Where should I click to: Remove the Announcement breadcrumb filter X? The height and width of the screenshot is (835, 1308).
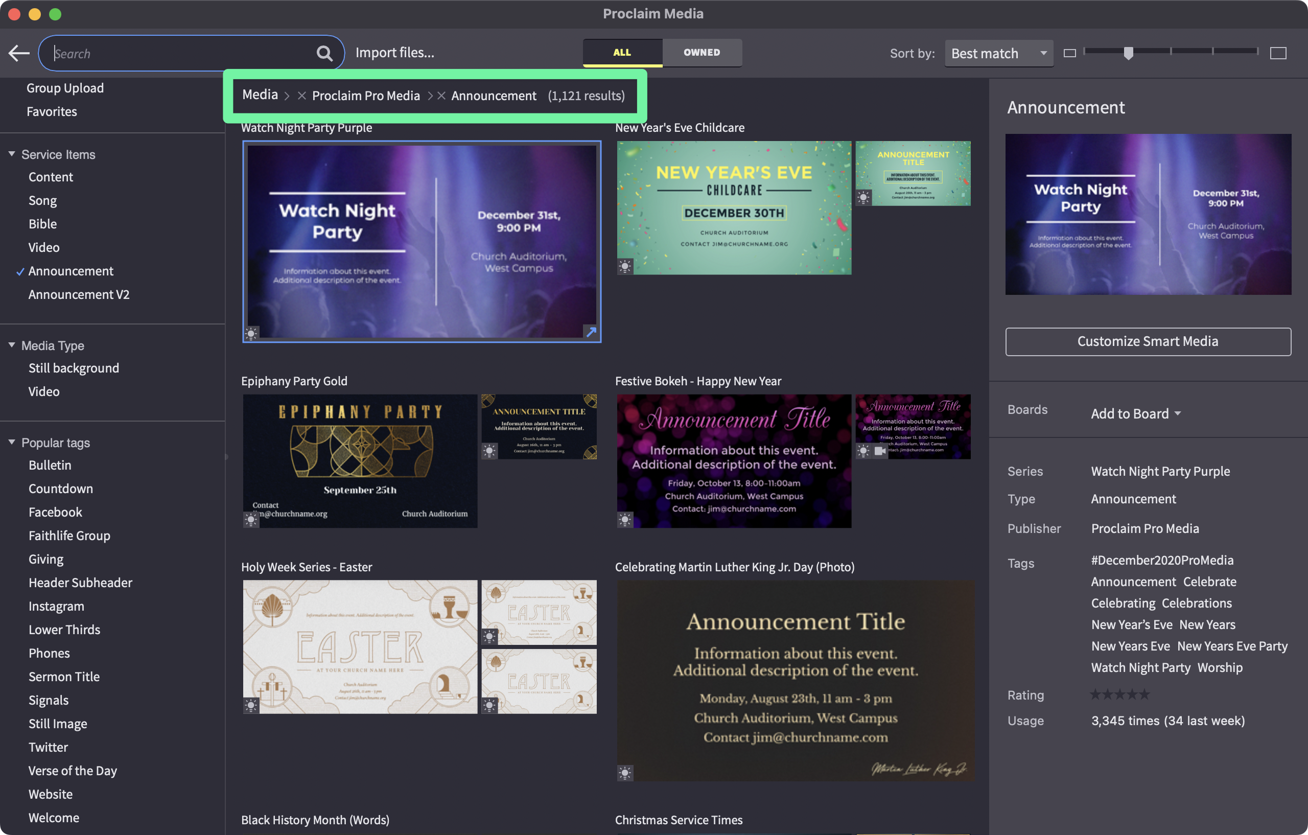441,96
